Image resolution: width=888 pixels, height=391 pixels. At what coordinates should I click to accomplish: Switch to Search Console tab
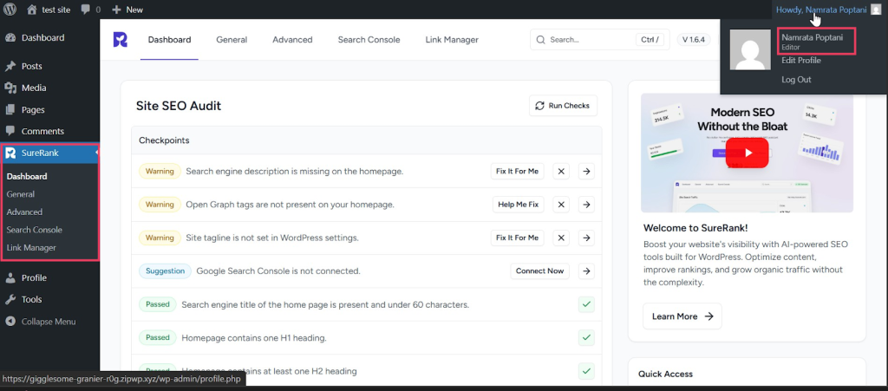369,40
